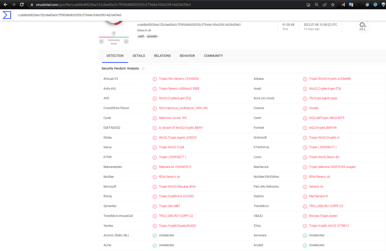This screenshot has width=386, height=251.
Task: Open the browser zoom indicator
Action: click(x=317, y=5)
